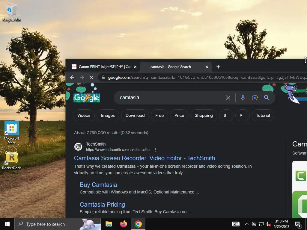
Task: Open the Buy Camtasia sitelink
Action: 98,185
